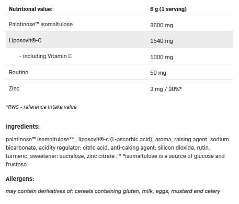This screenshot has height=204, width=239.
Task: Click the RWS reference intake footnote
Action: point(41,107)
